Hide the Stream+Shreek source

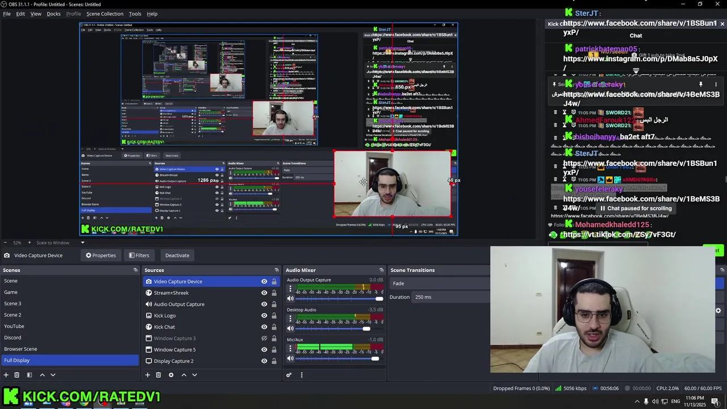click(264, 293)
